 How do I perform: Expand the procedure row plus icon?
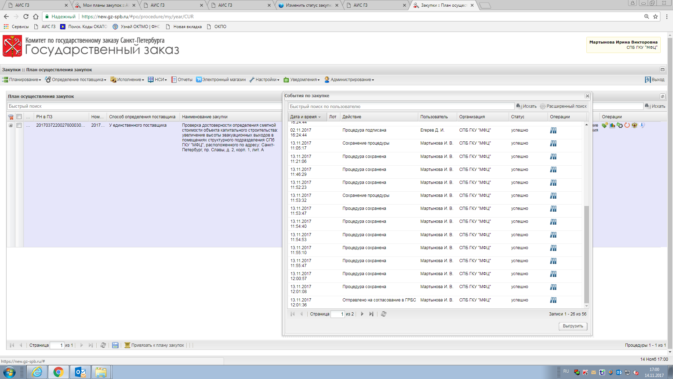(x=11, y=125)
